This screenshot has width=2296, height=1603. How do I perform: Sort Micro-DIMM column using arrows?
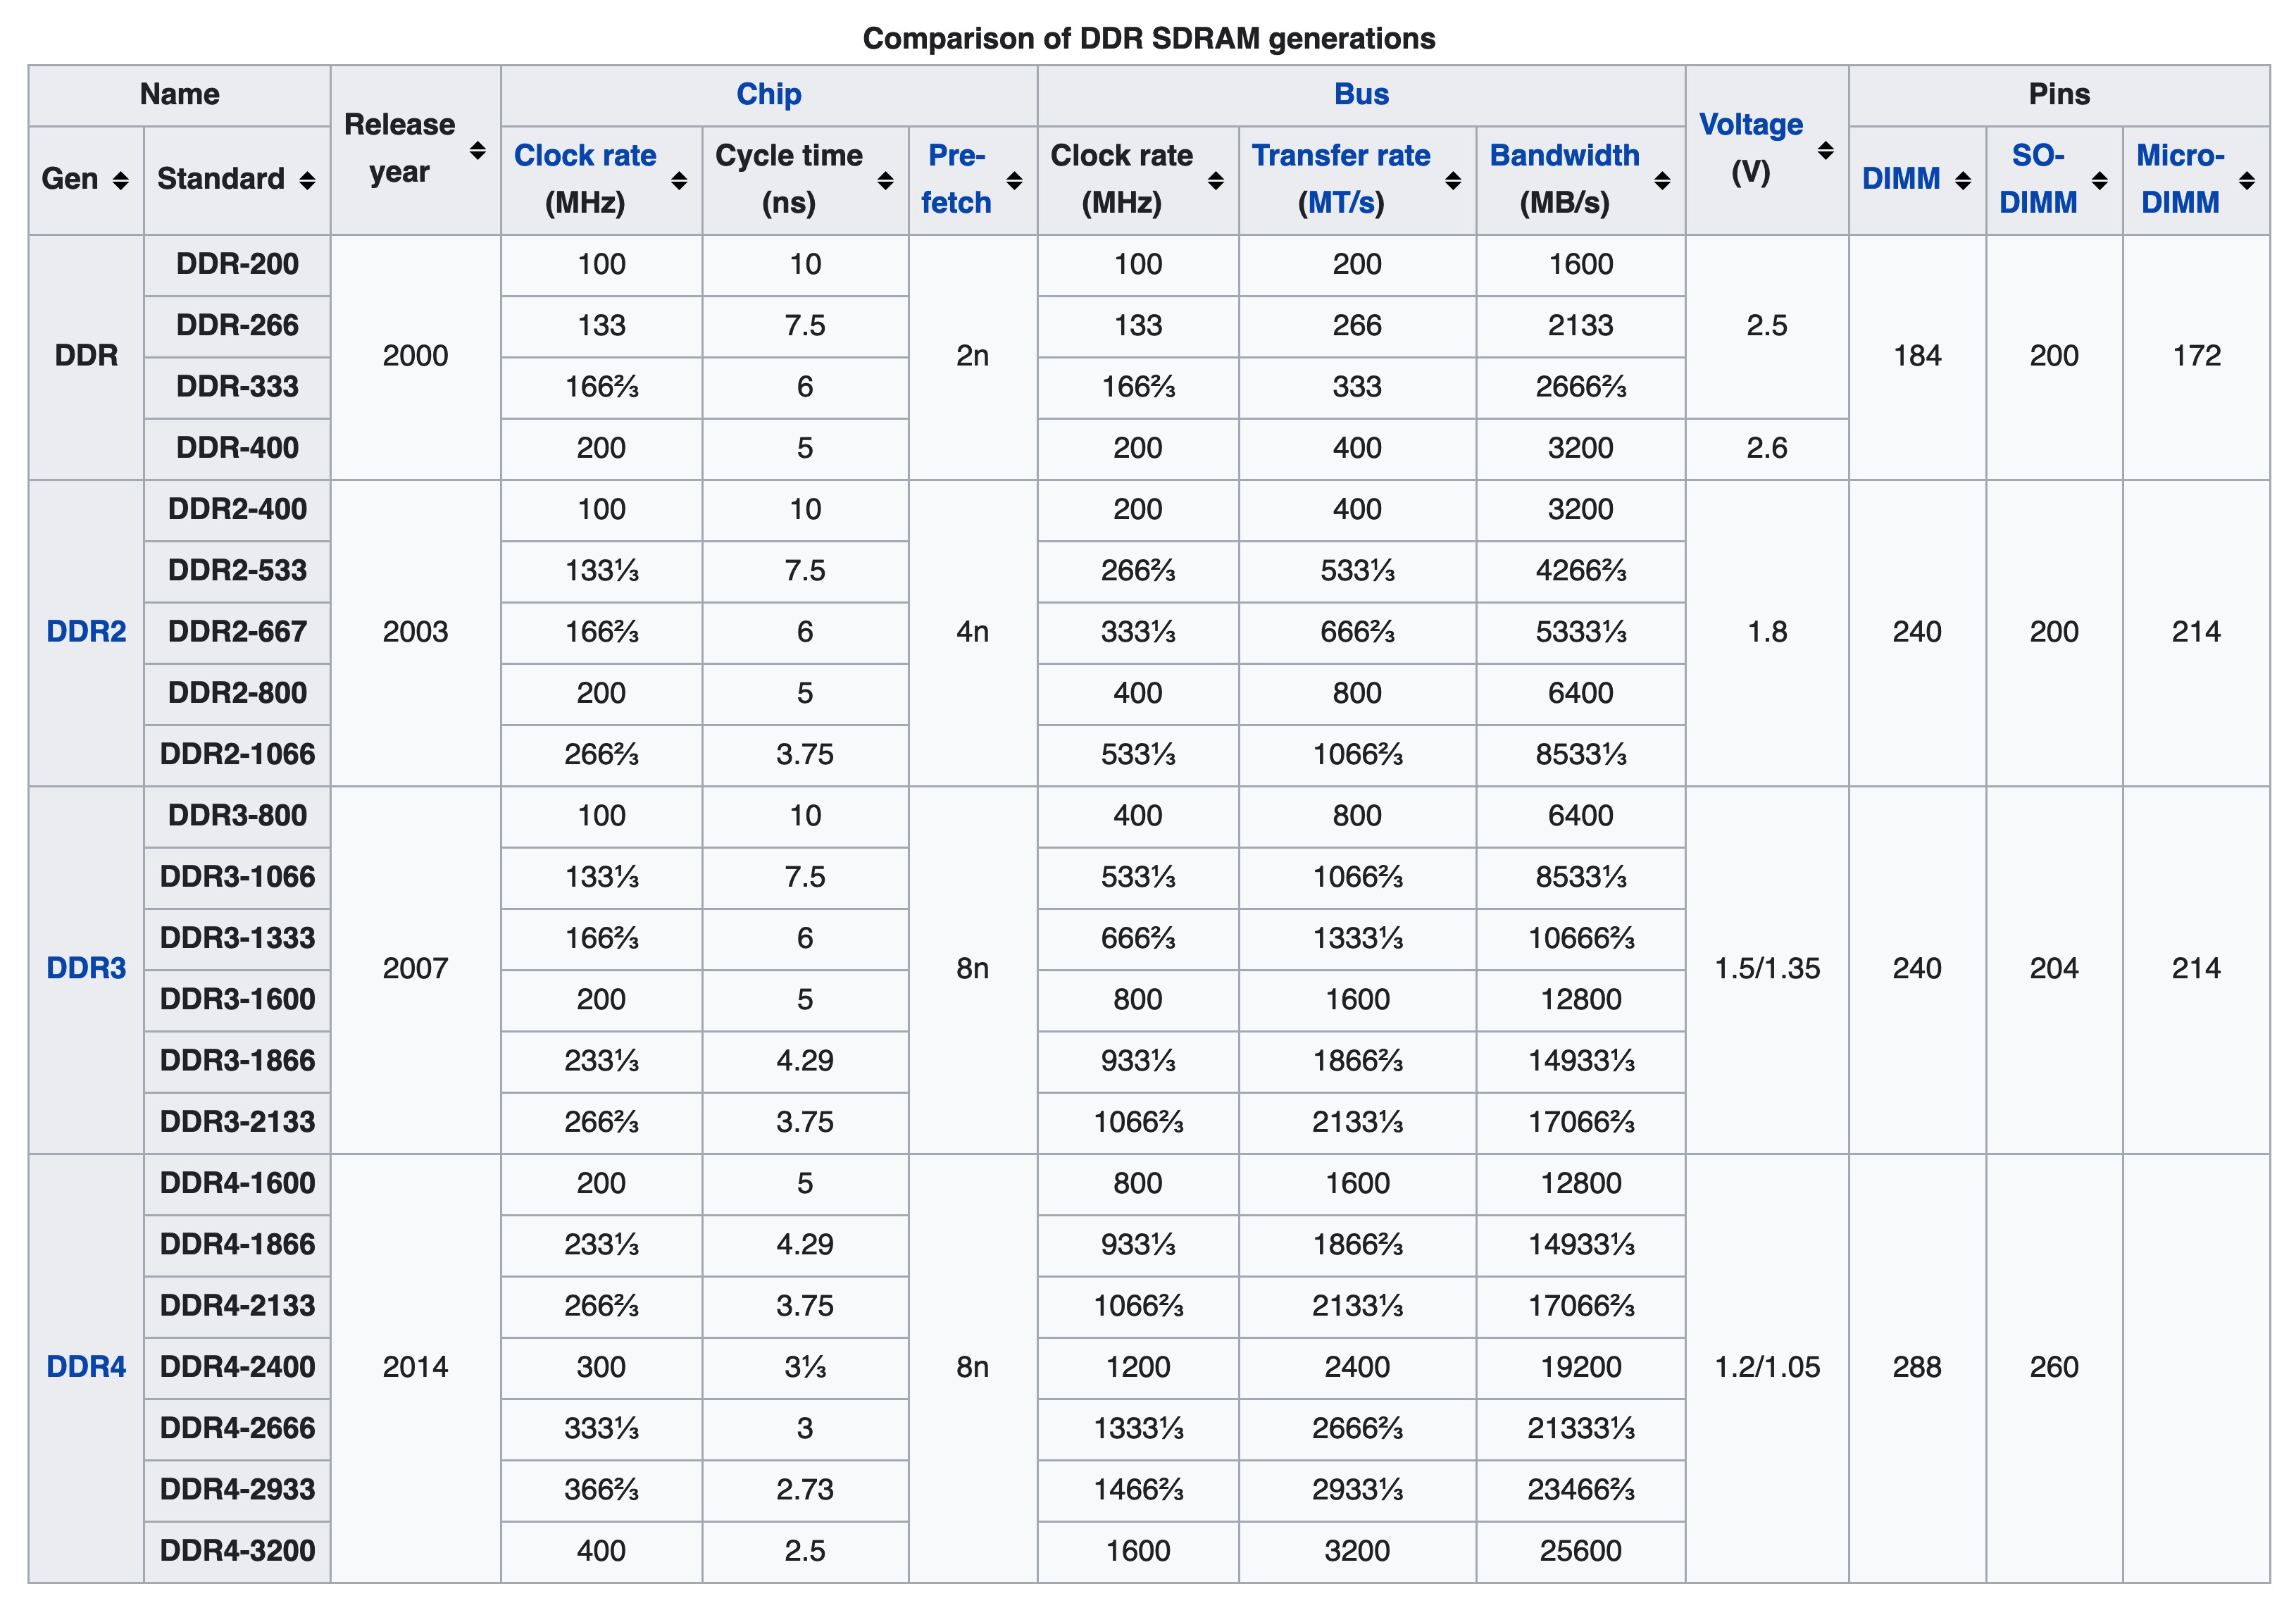[2246, 180]
